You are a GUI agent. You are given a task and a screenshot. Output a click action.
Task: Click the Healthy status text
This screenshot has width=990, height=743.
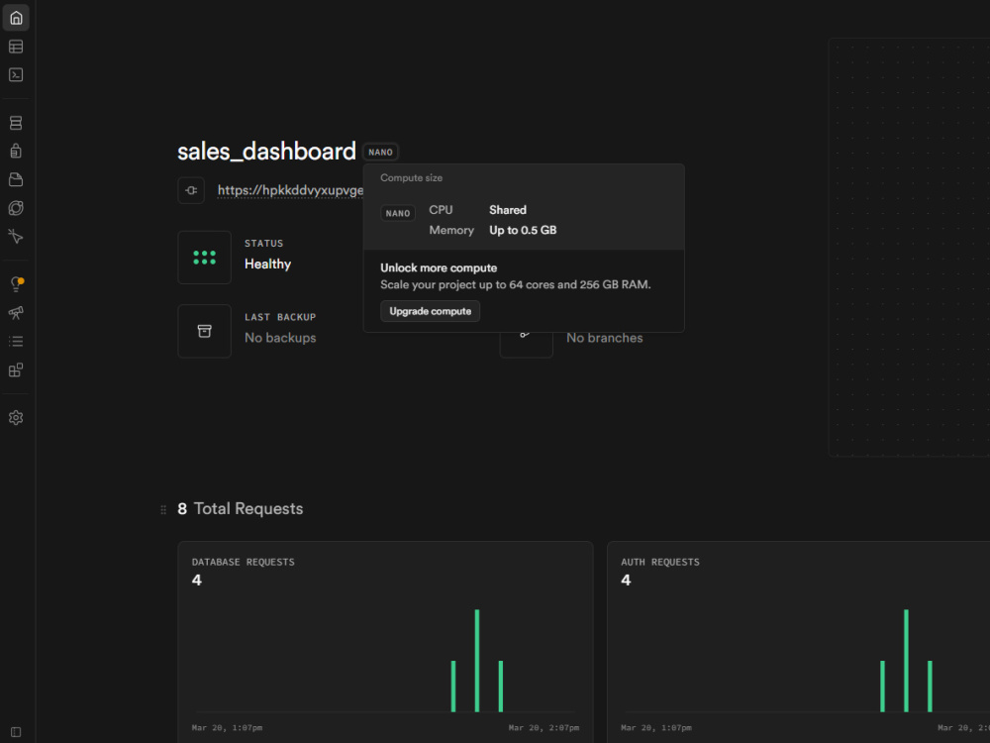[267, 265]
